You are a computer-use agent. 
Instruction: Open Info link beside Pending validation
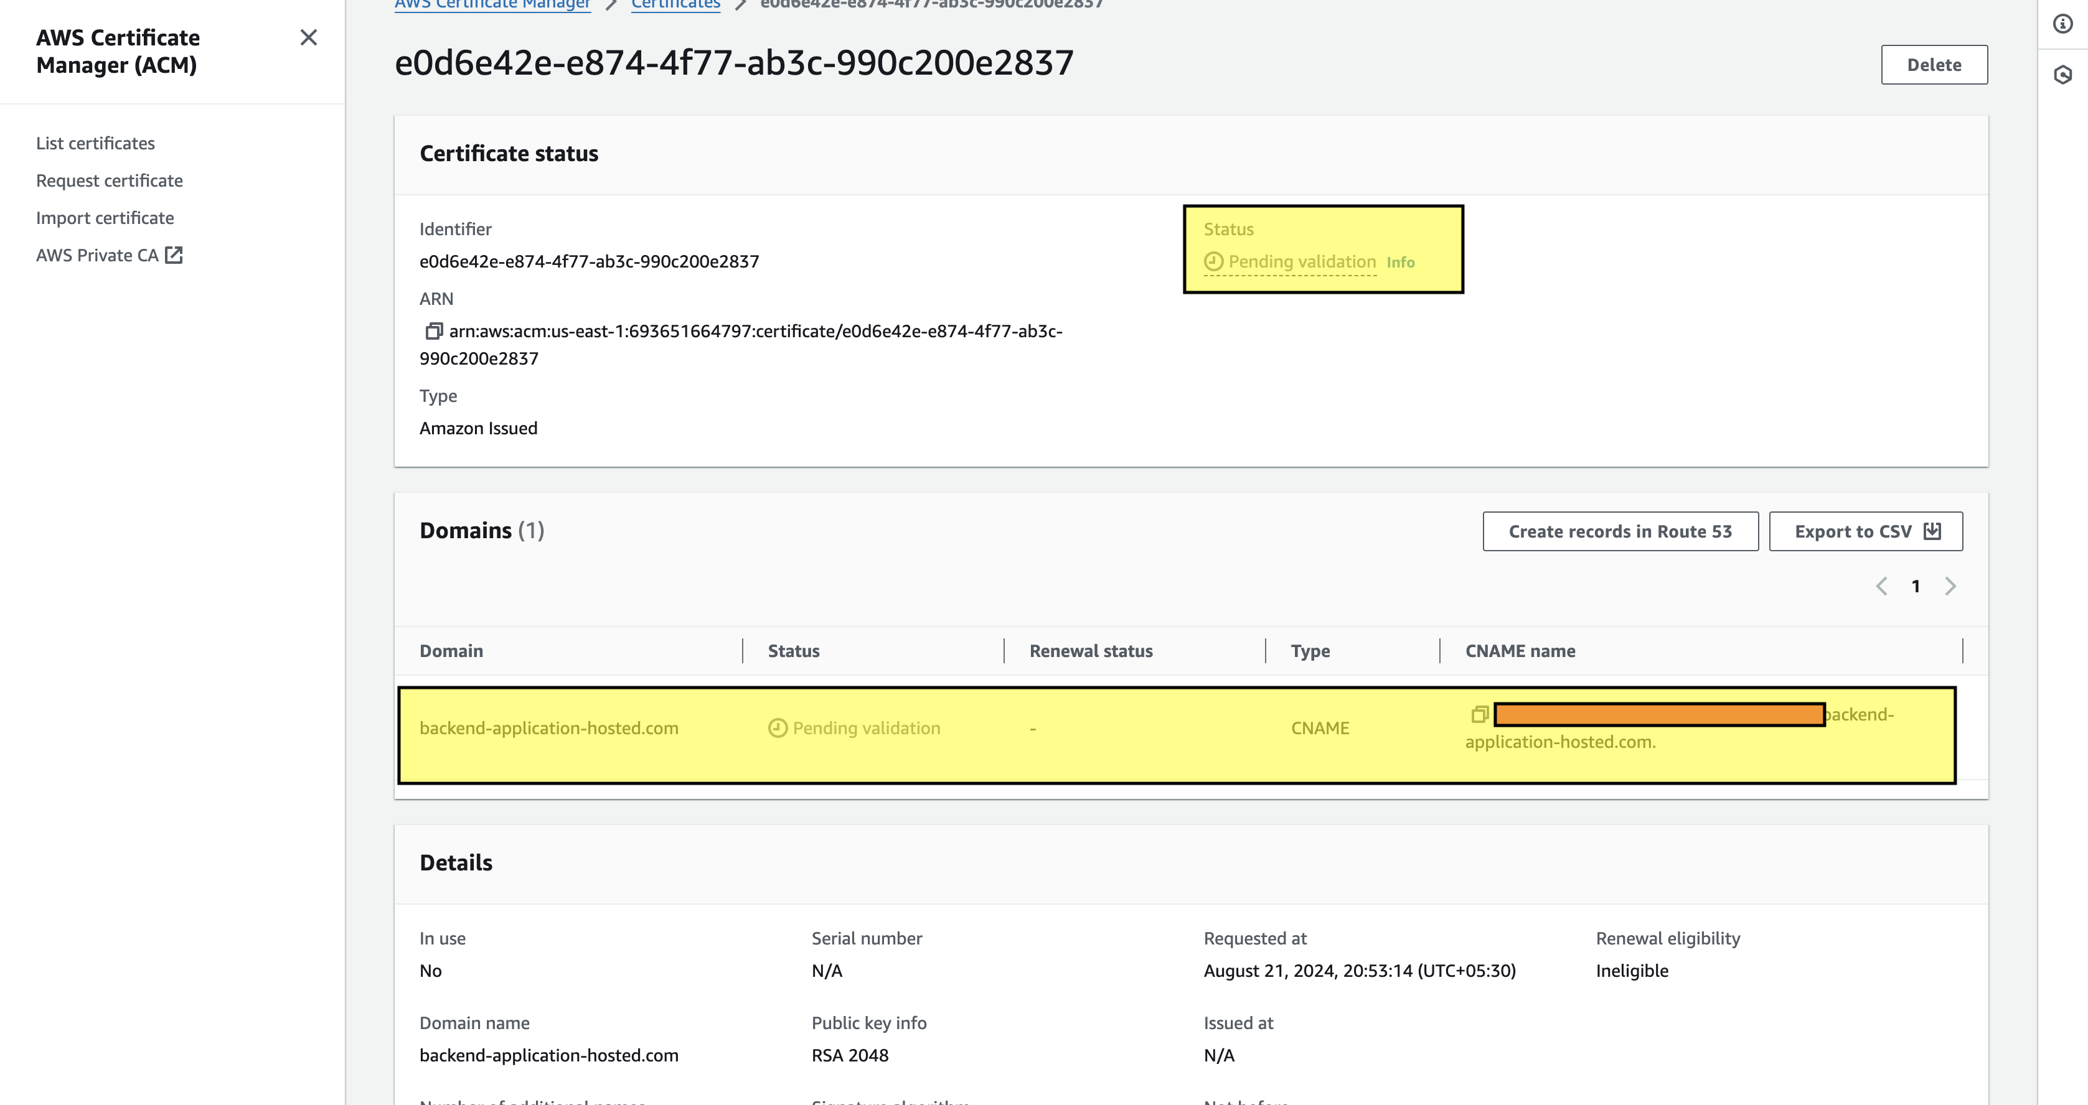click(1400, 263)
